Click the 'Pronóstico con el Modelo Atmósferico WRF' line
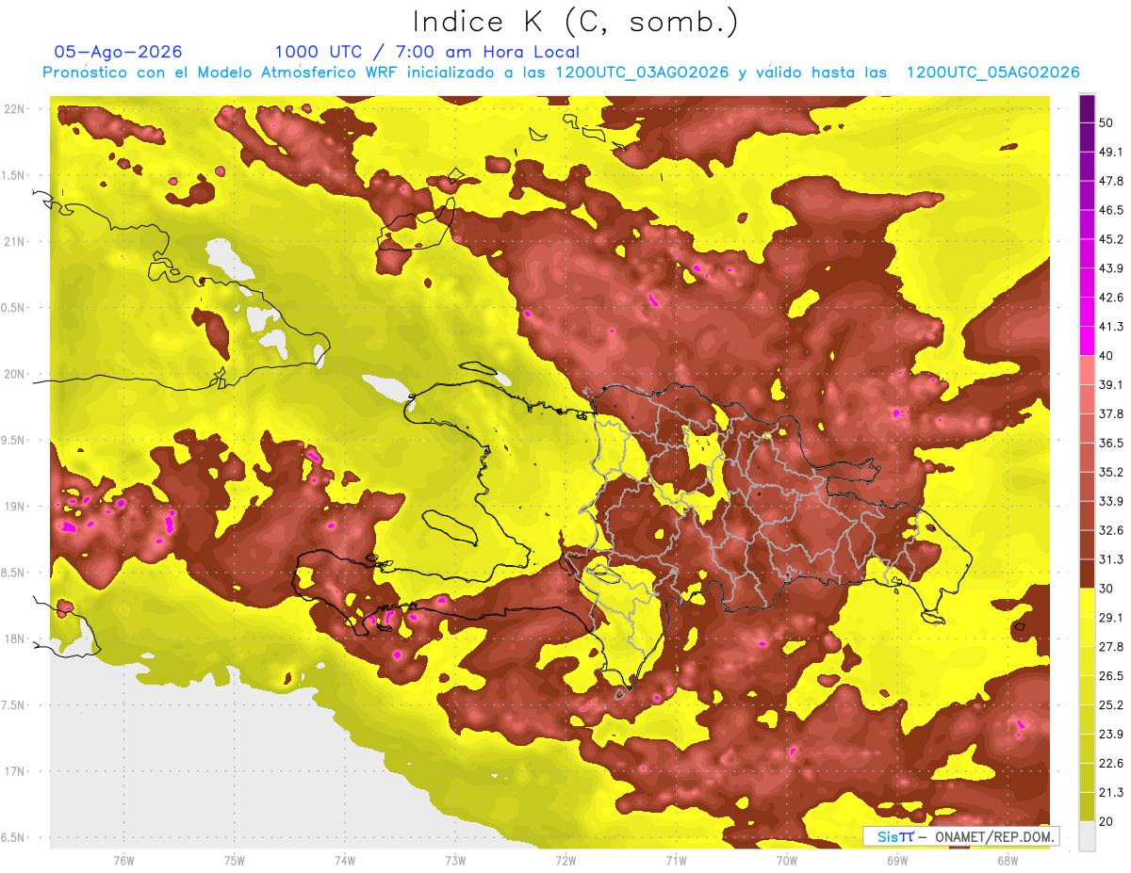Viewport: 1131px width, 873px height. pyautogui.click(x=561, y=73)
